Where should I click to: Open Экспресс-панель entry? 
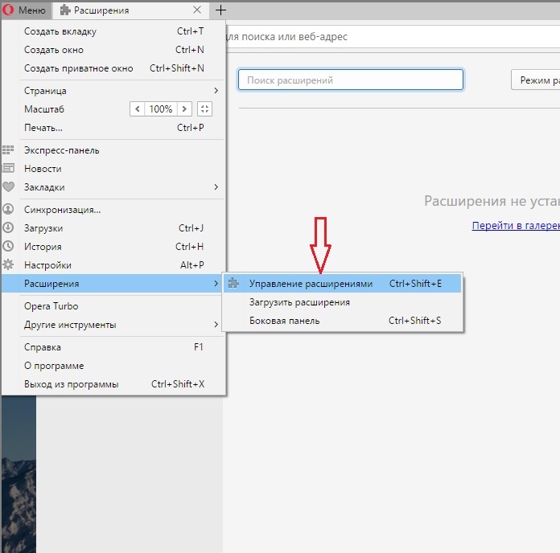114,150
